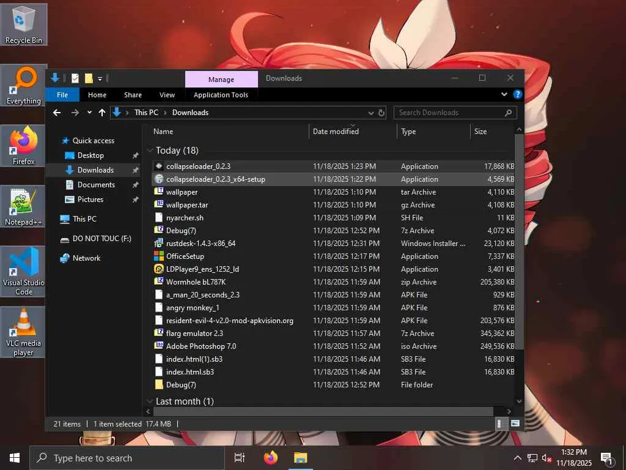Click the vertical scrollbar of the file list

tap(519, 242)
